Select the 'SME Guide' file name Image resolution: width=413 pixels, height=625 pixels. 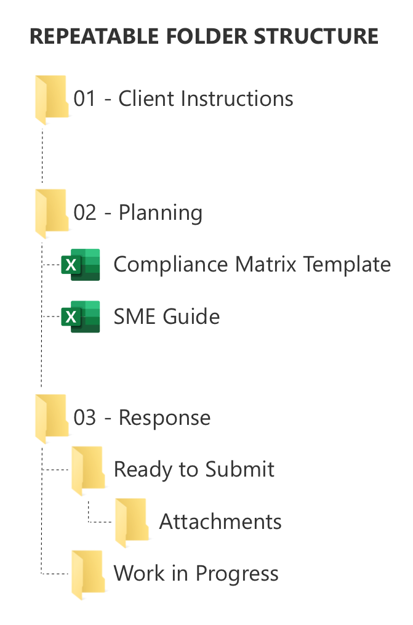pos(166,317)
